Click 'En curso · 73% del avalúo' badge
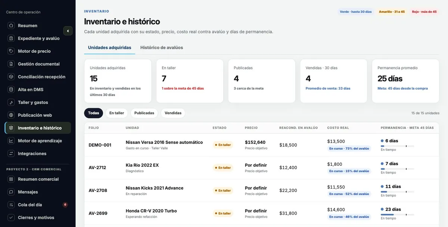The width and height of the screenshot is (448, 227). 349,148
